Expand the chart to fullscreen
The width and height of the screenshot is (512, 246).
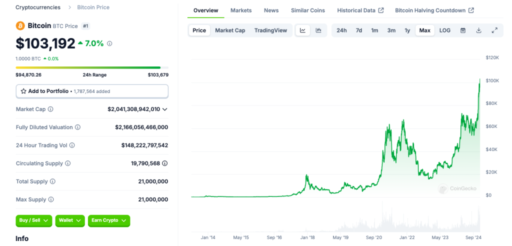click(494, 30)
